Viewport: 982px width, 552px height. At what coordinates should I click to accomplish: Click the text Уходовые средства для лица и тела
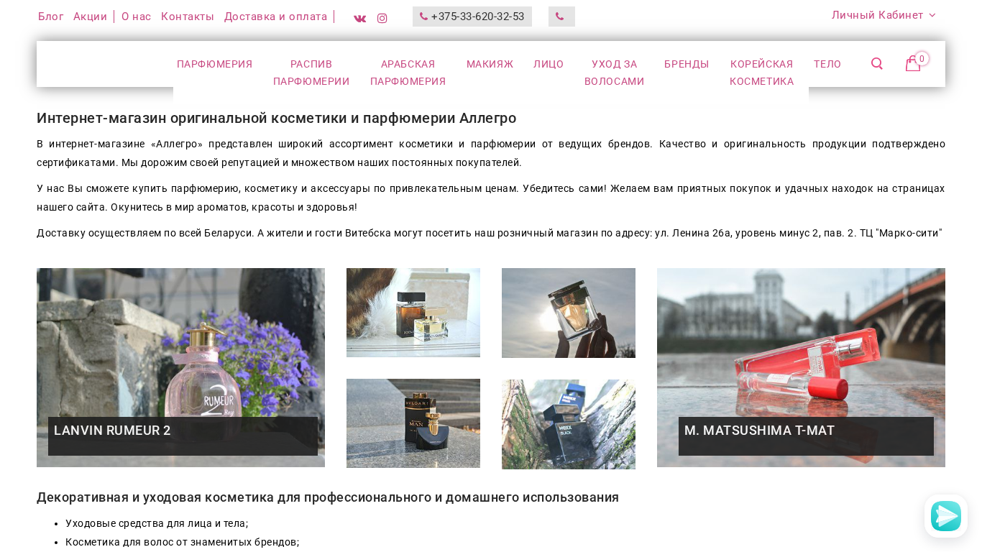click(x=157, y=523)
